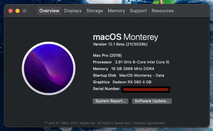This screenshot has height=131, width=213.
Task: Click the redacted serial number field
Action: [x=146, y=89]
